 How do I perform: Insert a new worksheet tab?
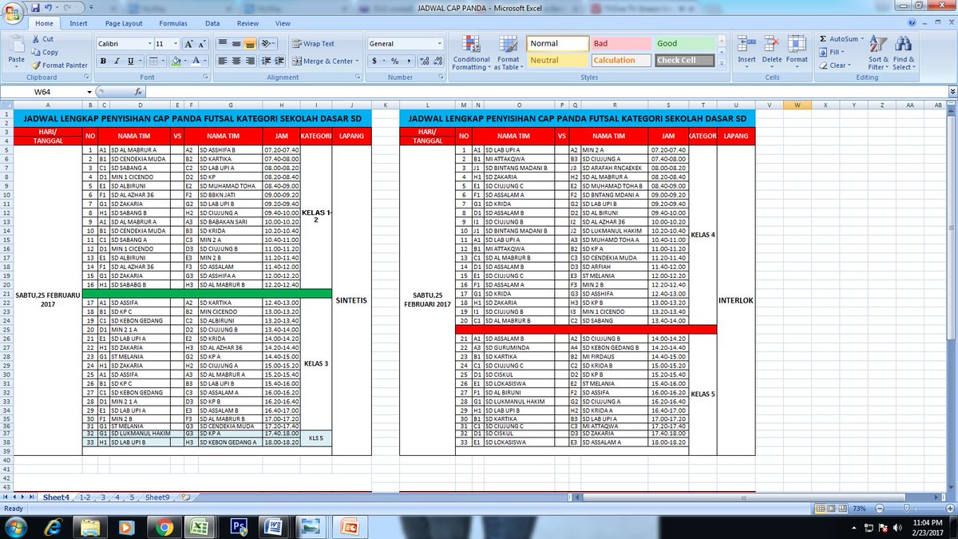click(186, 497)
